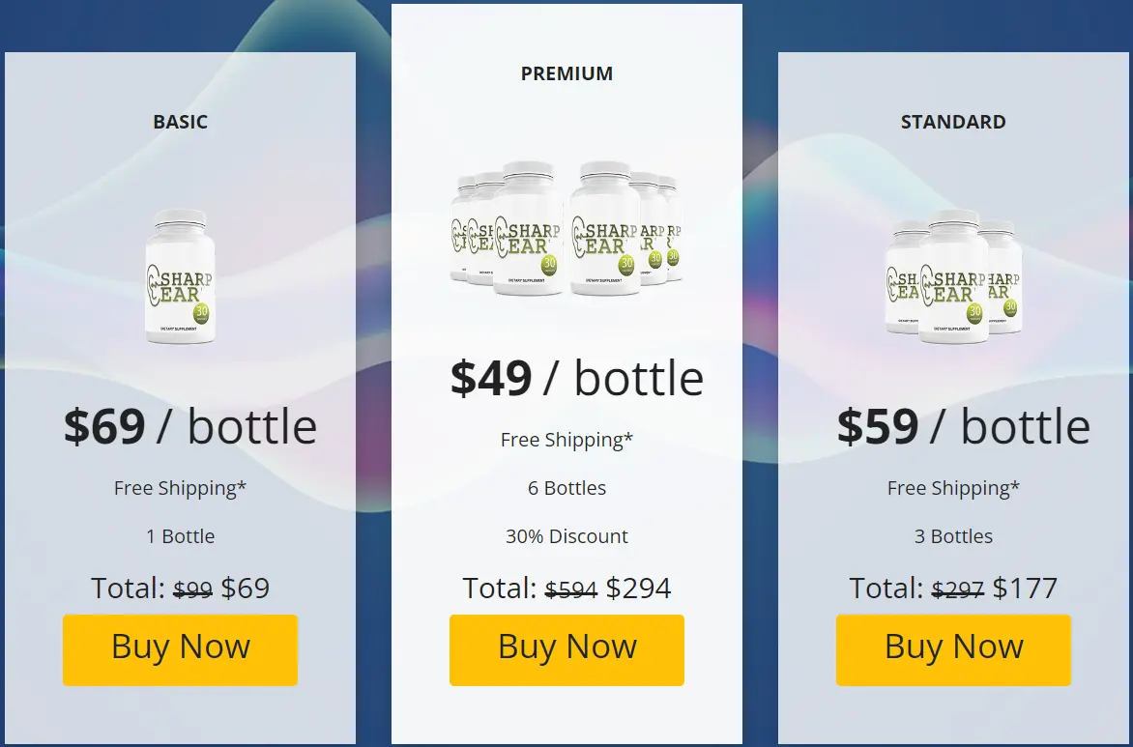Image resolution: width=1133 pixels, height=747 pixels.
Task: Click the six-bottle PREMIUM product image
Action: [x=566, y=232]
